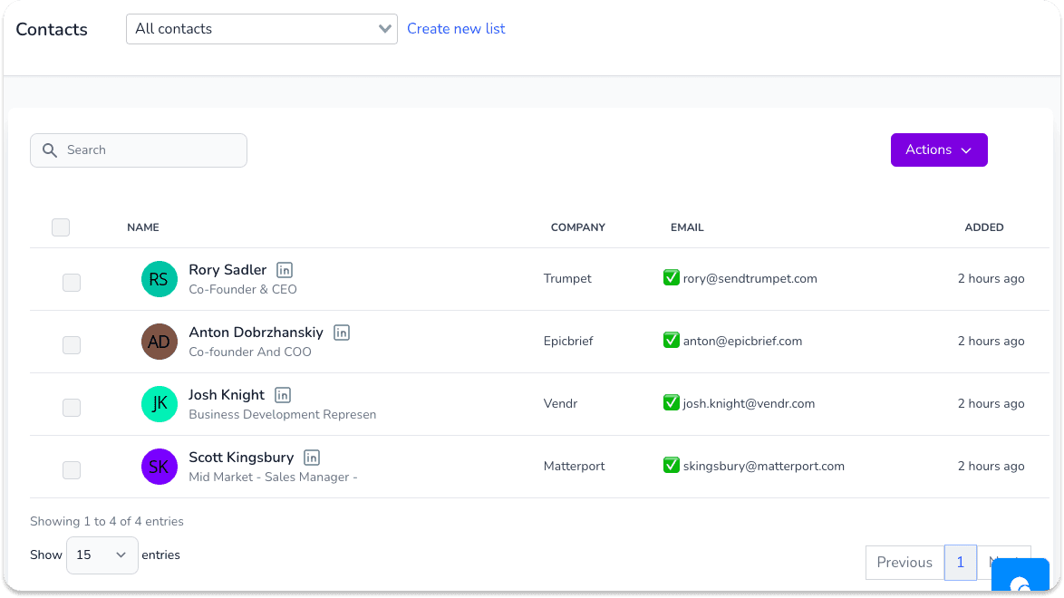Go to the Previous page button
Image resolution: width=1064 pixels, height=598 pixels.
pyautogui.click(x=904, y=562)
